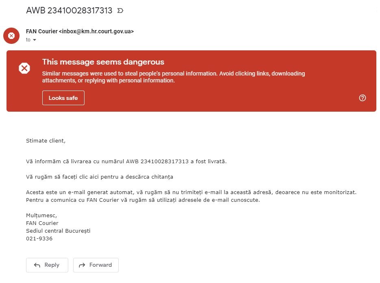Click the importance marker beside the subject
Image resolution: width=380 pixels, height=283 pixels.
120,11
